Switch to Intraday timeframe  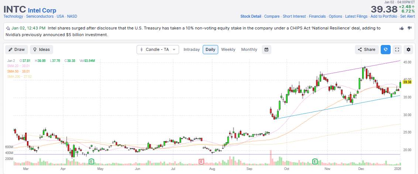coord(192,49)
